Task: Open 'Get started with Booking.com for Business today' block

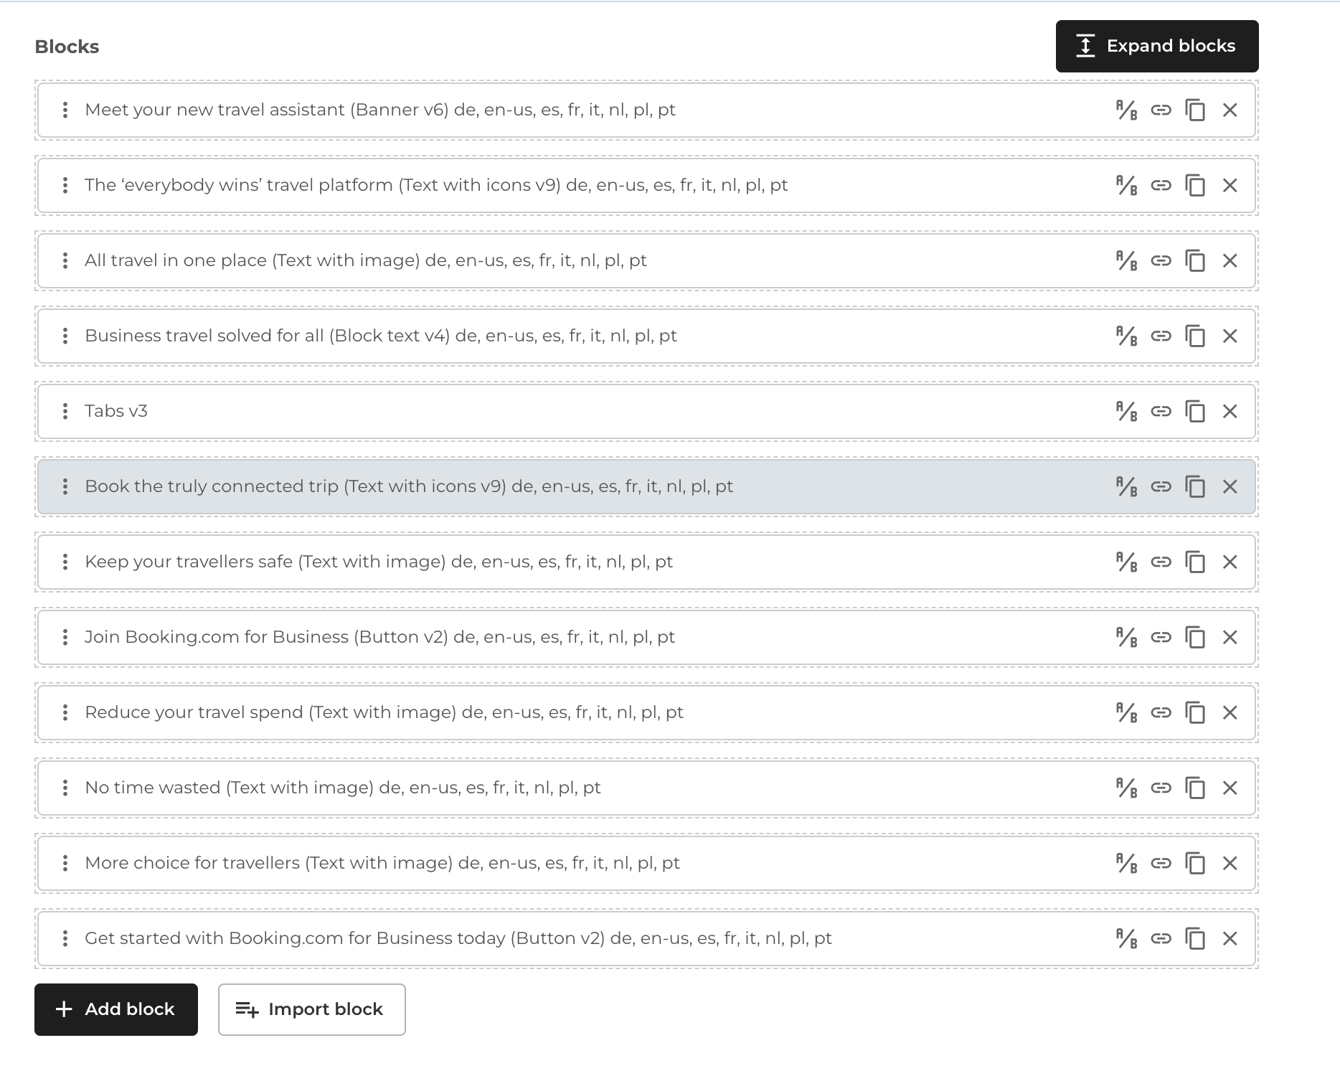Action: coord(458,939)
